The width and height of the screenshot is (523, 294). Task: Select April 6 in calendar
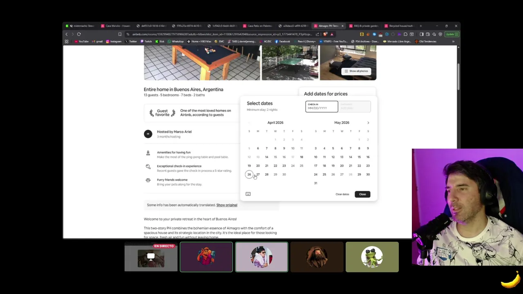point(258,148)
